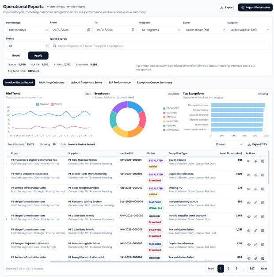Export the table as CSV
Viewport: 274px width, 277px height.
[257, 144]
